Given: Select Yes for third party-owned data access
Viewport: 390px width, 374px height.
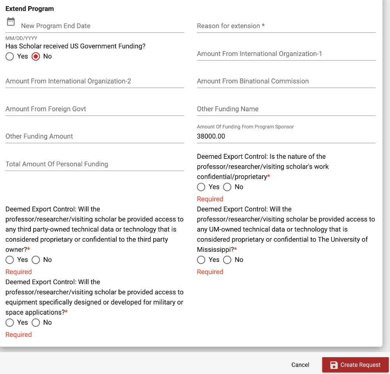Looking at the screenshot, I should tap(10, 260).
